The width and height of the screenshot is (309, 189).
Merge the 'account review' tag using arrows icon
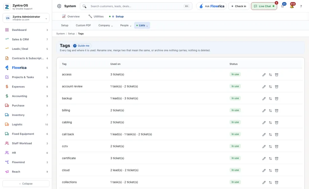click(270, 87)
